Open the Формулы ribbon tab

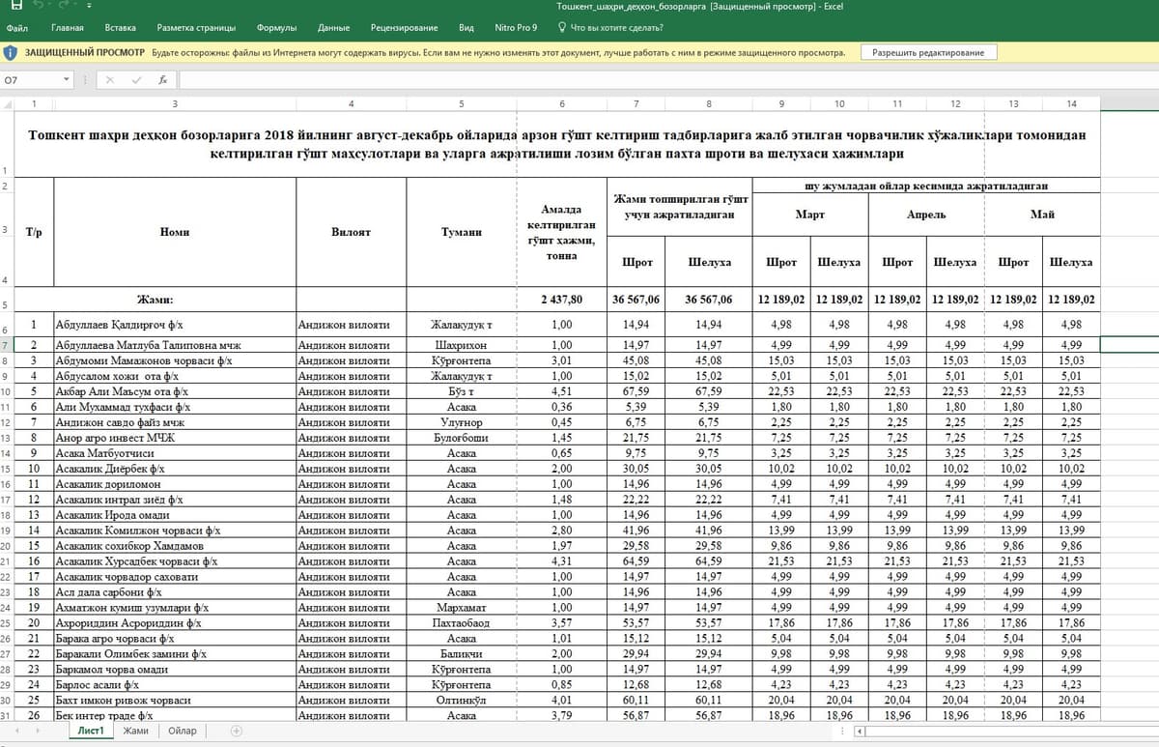pyautogui.click(x=277, y=28)
